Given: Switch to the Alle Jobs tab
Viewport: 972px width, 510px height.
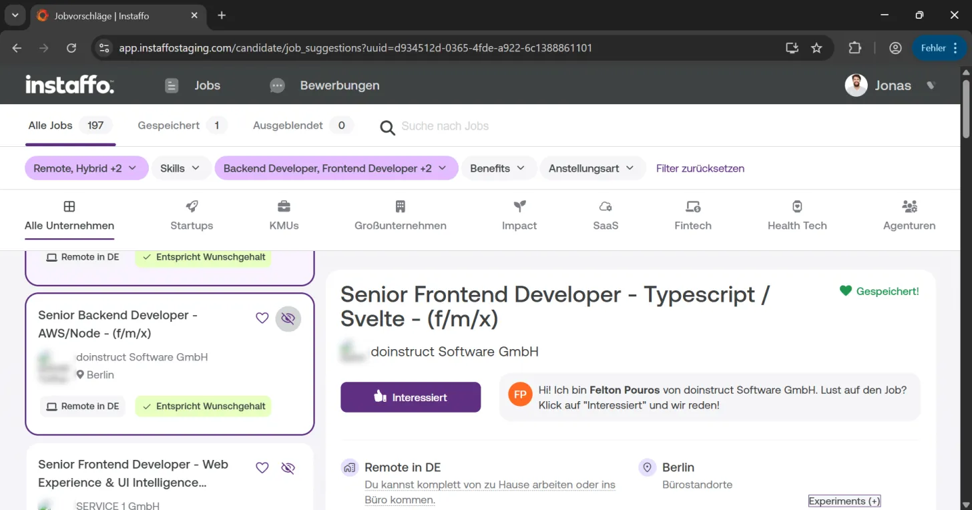Looking at the screenshot, I should [x=70, y=125].
